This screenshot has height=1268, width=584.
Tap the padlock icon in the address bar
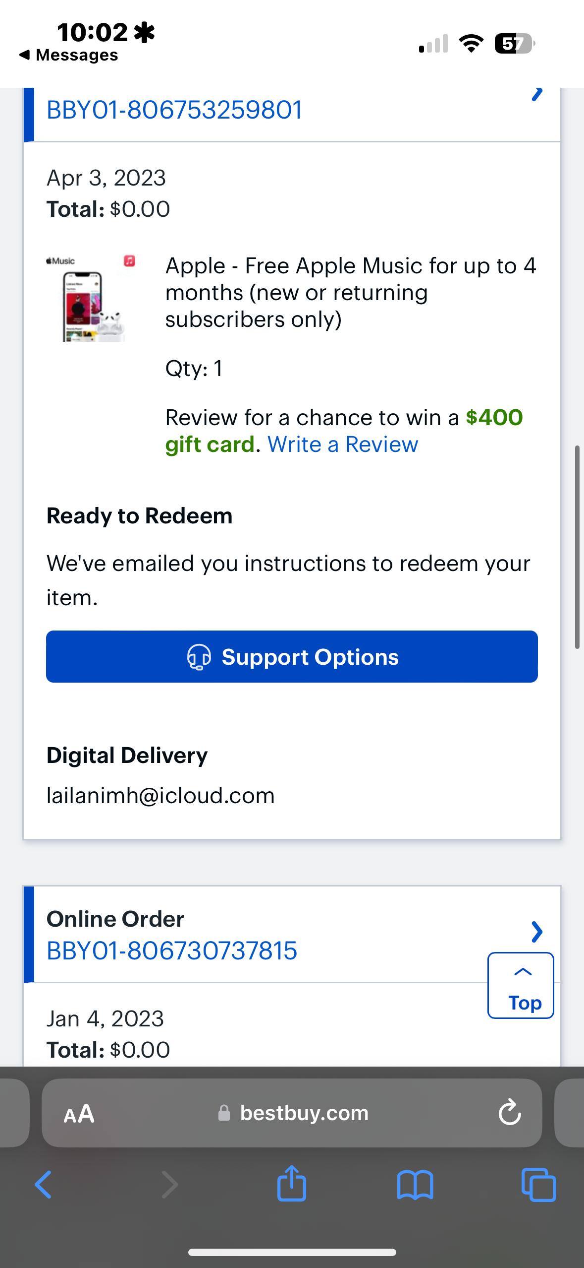[224, 1113]
